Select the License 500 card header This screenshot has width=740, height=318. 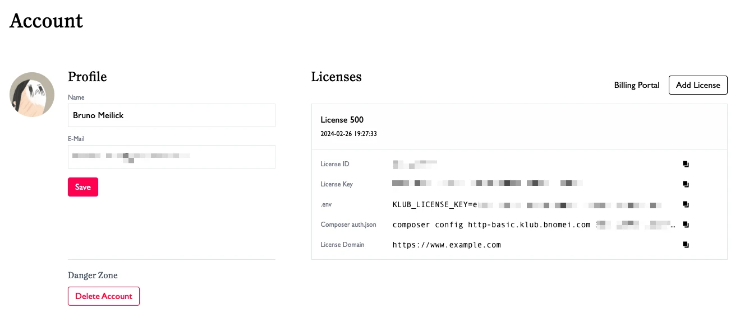(x=342, y=120)
